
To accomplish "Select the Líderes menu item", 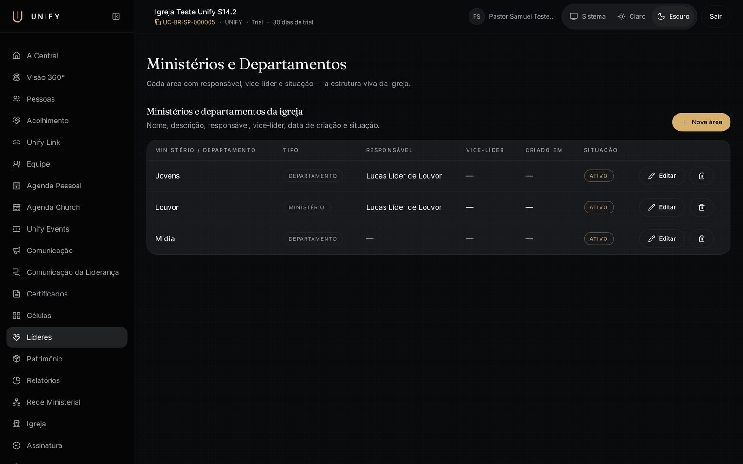I will (x=67, y=337).
